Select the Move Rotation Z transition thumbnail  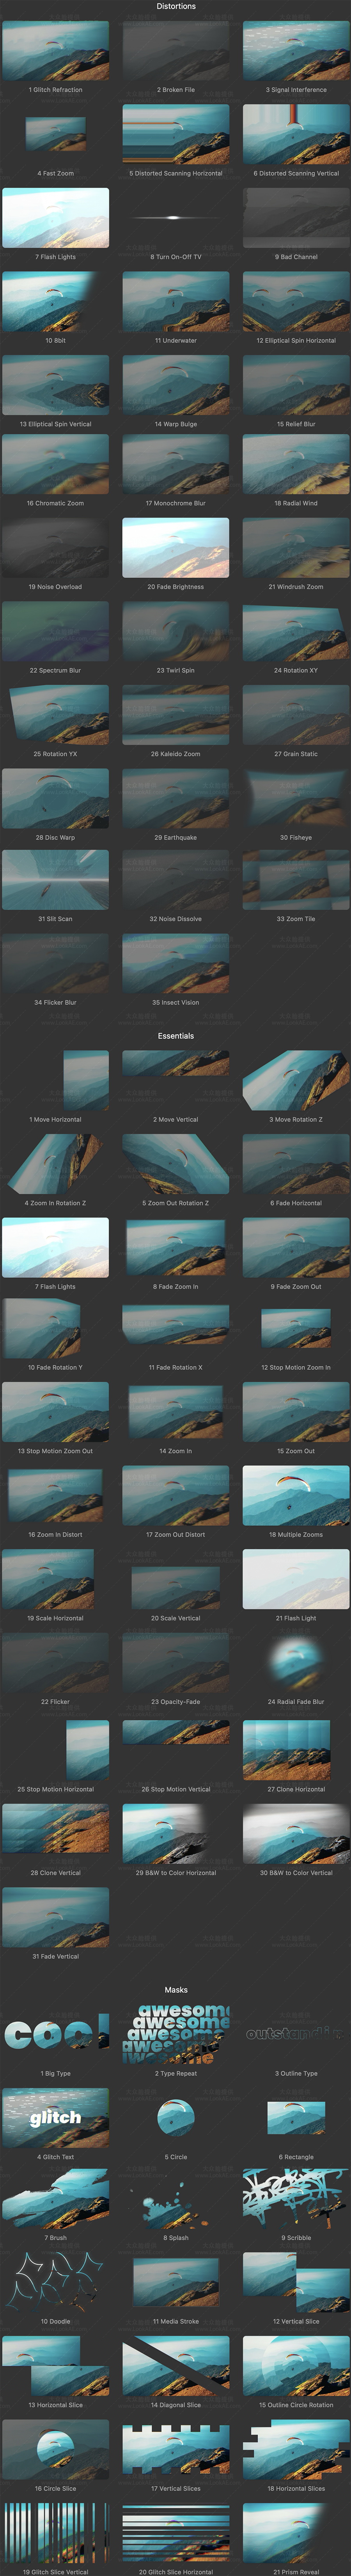296,1081
